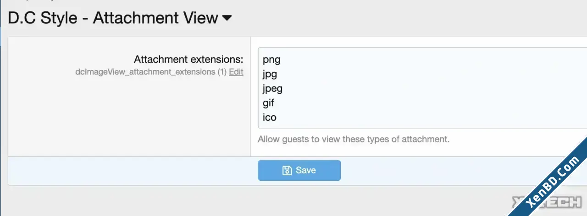Save the attachment view options
The width and height of the screenshot is (587, 216).
coord(299,170)
